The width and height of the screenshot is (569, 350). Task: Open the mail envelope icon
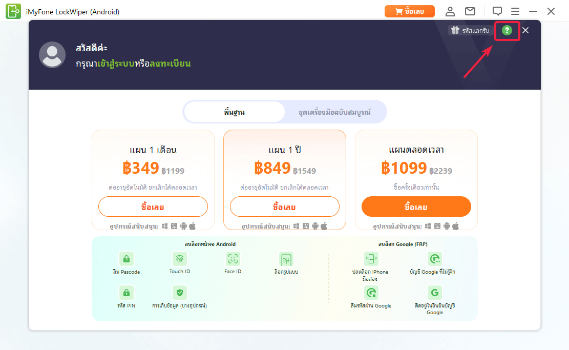pos(470,11)
